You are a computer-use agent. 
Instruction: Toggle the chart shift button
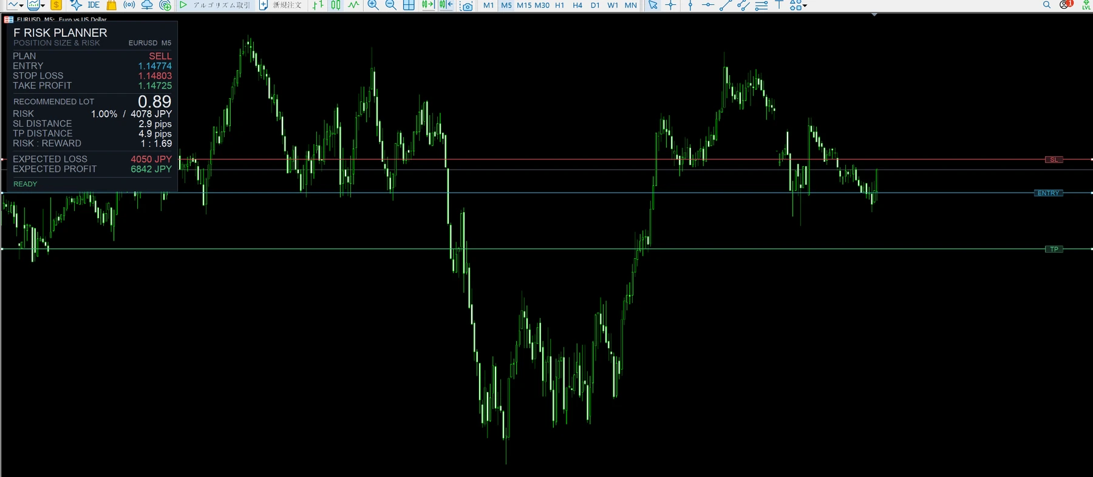(446, 5)
